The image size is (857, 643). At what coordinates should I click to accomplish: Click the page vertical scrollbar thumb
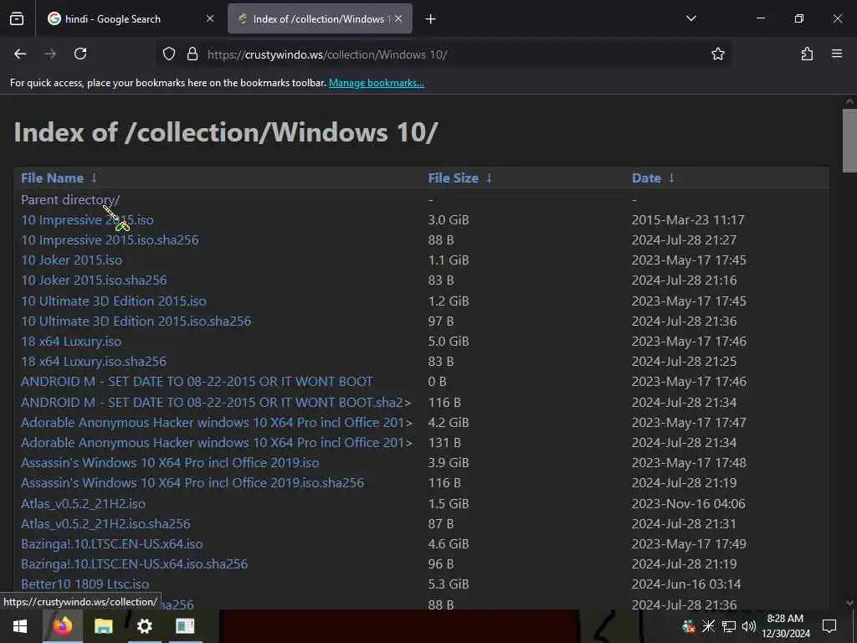click(849, 141)
